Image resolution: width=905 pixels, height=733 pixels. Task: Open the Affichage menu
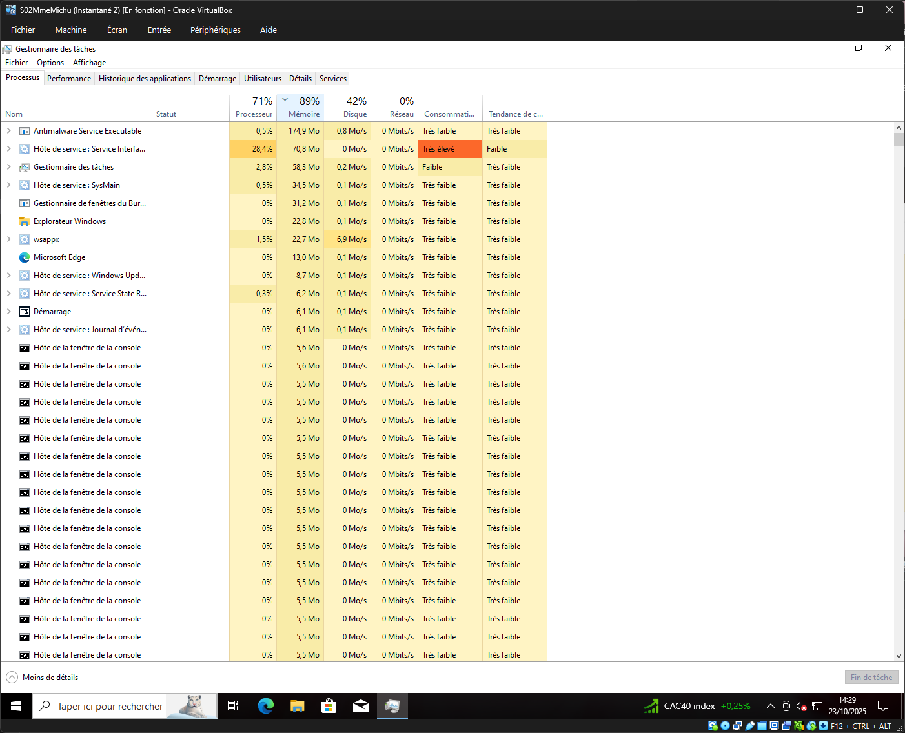(89, 63)
